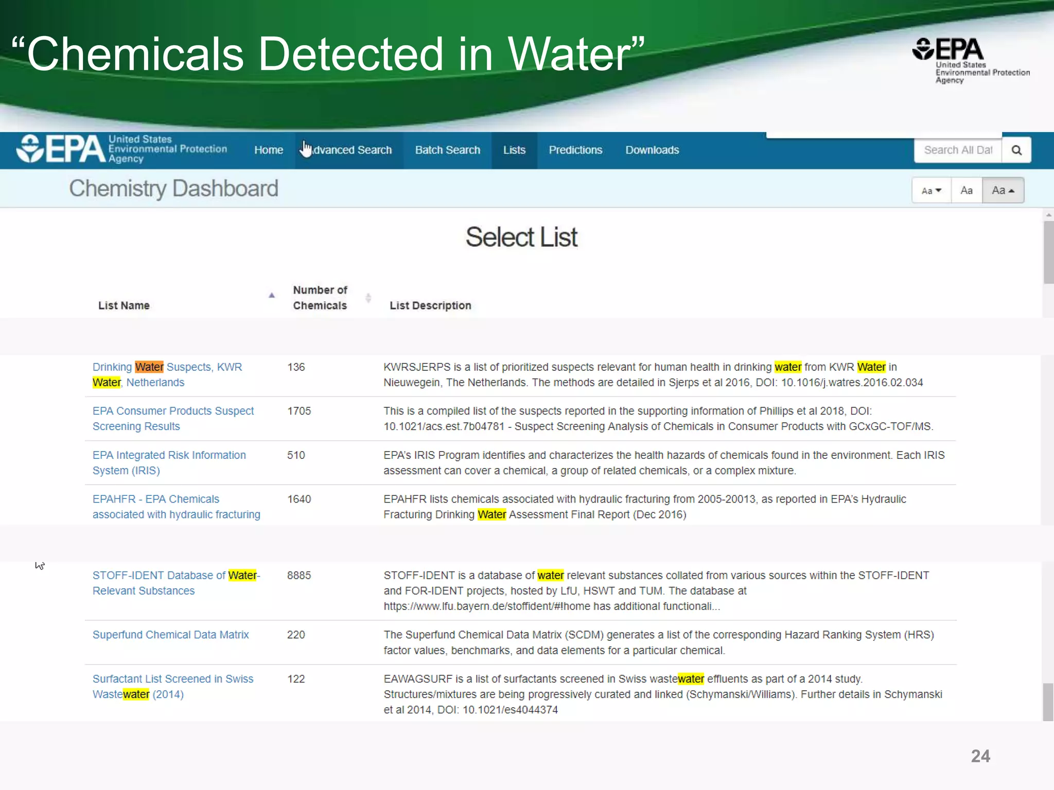This screenshot has width=1054, height=790.
Task: Open the Home menu item
Action: pos(269,150)
